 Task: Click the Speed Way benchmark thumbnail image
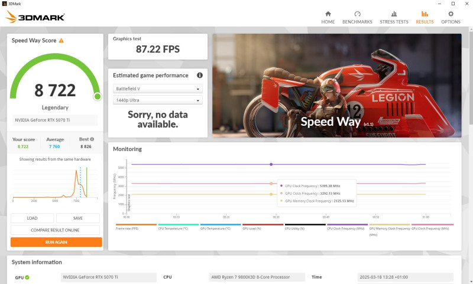[336, 86]
